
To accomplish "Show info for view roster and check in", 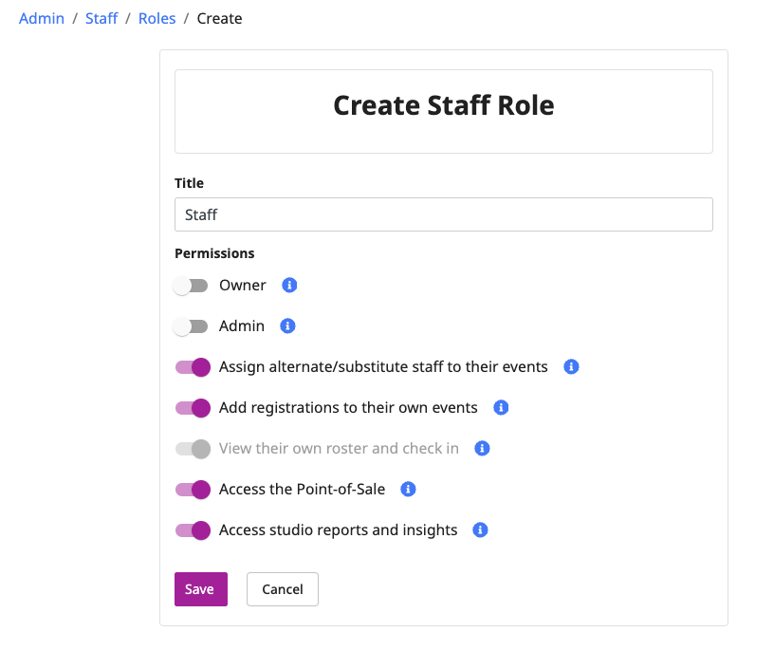I will point(482,449).
